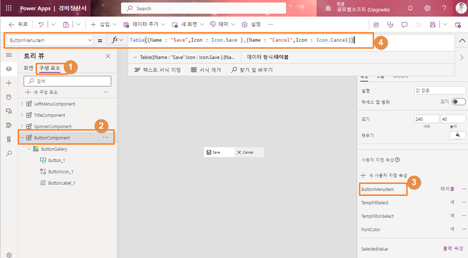Collapse the ButtonGallery tree node
The image size is (468, 258).
point(29,149)
